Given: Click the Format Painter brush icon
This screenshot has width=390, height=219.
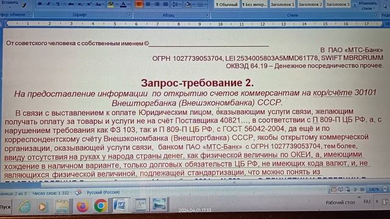Looking at the screenshot, I should [x=24, y=5].
